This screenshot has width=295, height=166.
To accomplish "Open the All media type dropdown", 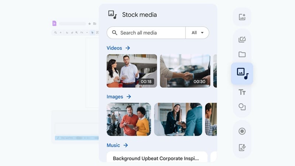I will [197, 33].
